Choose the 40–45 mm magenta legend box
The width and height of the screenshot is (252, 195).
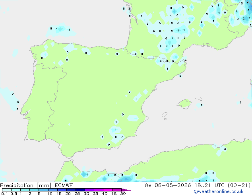click(x=108, y=190)
